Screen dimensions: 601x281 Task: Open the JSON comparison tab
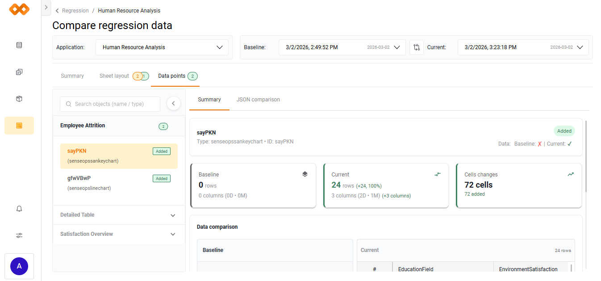click(x=258, y=99)
